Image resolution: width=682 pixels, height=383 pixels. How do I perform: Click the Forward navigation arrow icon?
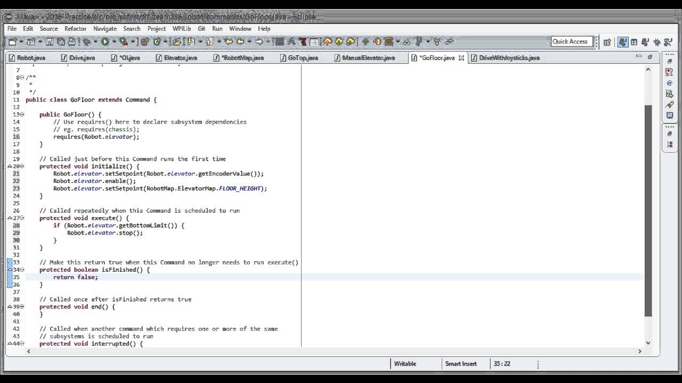tap(259, 41)
